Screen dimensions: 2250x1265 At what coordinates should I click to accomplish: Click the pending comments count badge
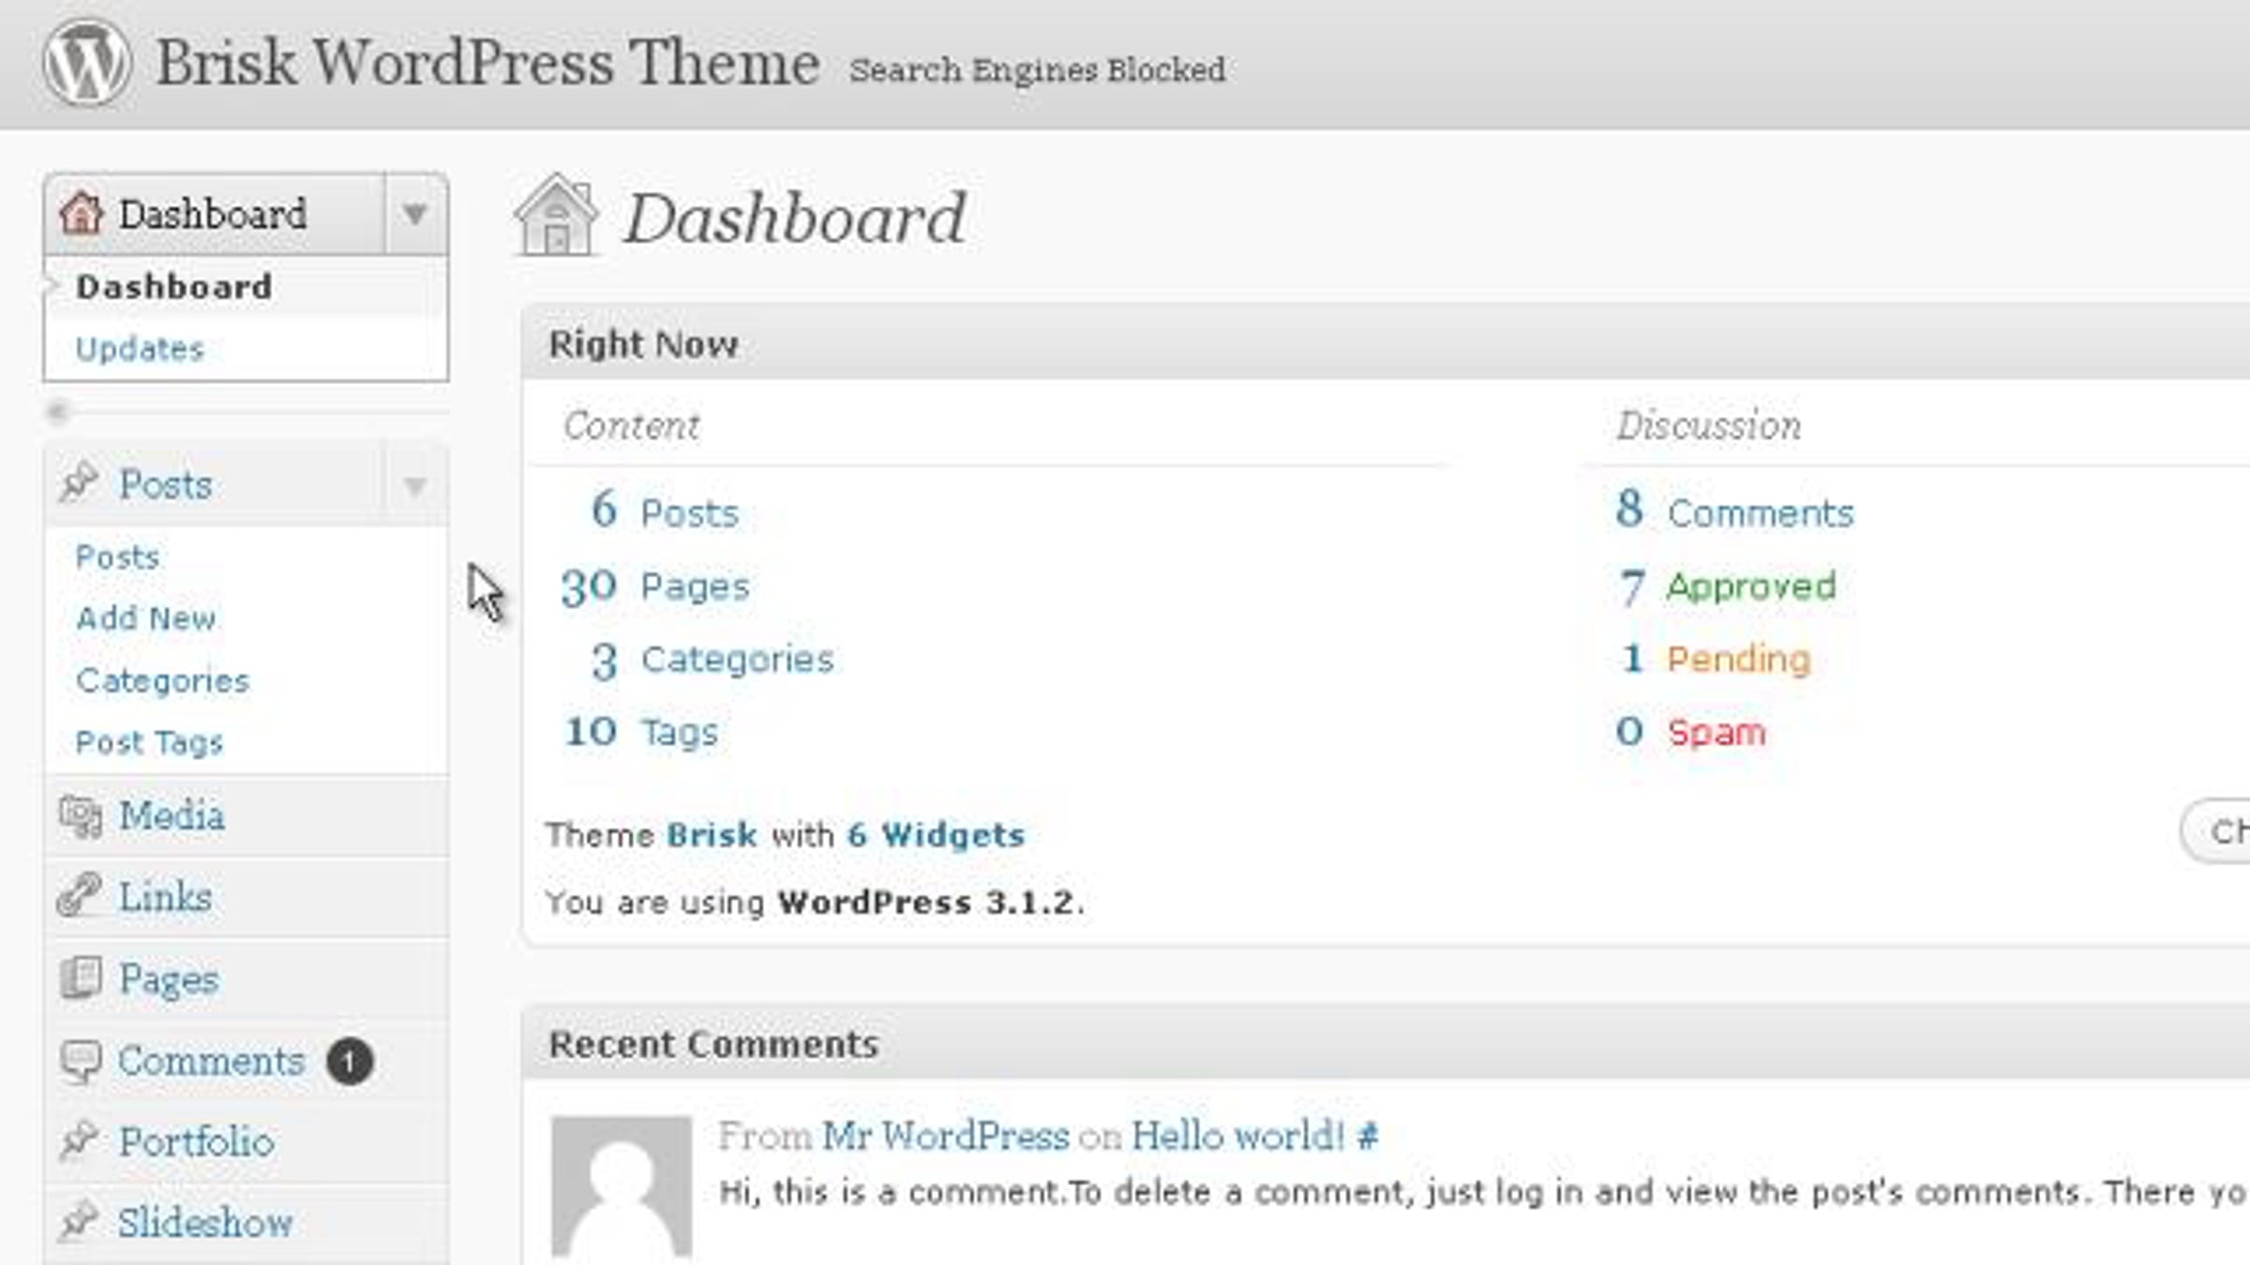click(x=350, y=1062)
